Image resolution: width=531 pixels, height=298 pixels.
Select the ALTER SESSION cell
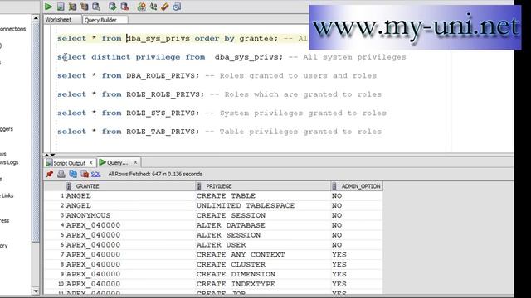click(263, 235)
